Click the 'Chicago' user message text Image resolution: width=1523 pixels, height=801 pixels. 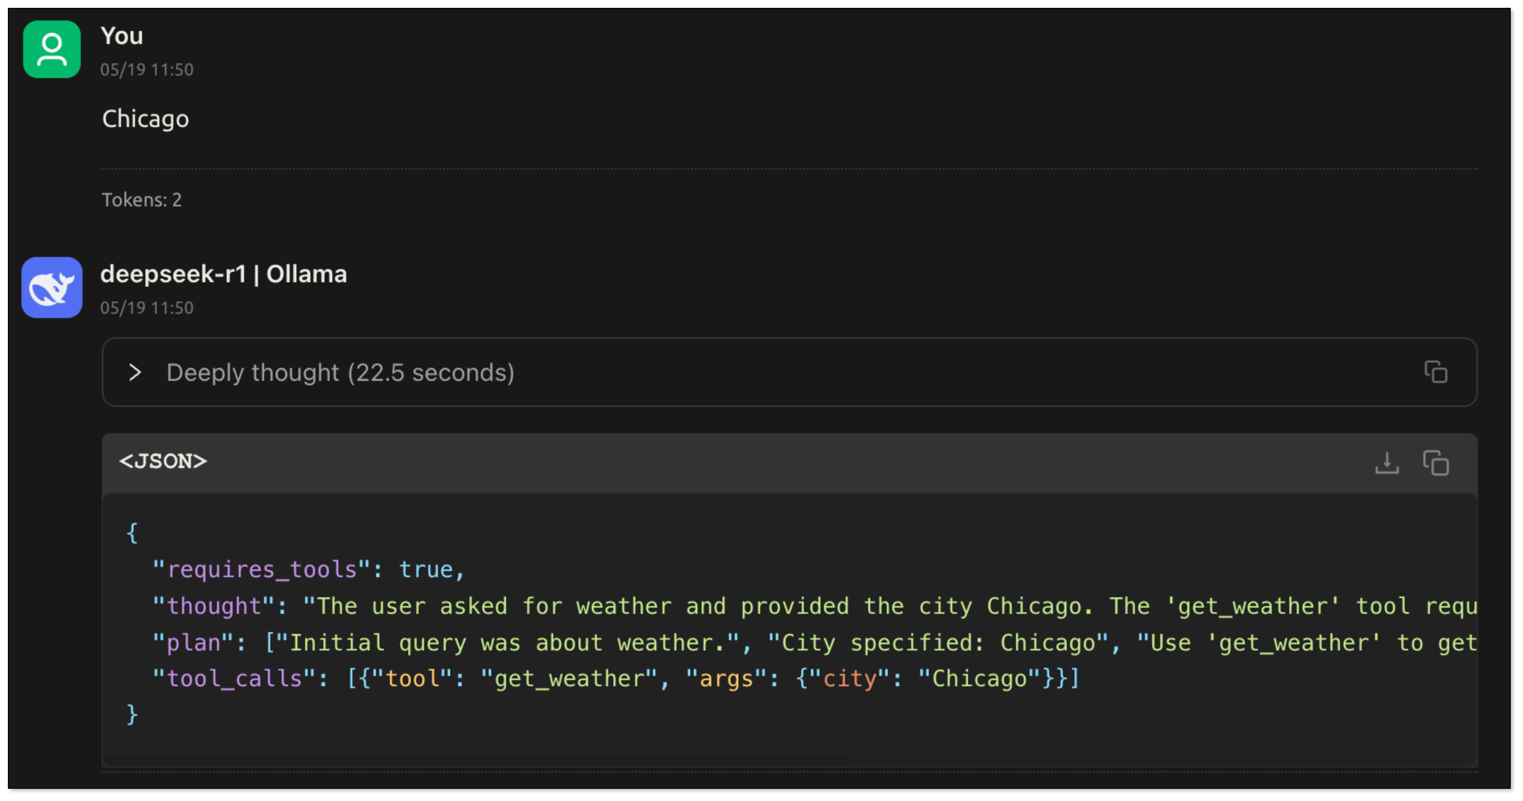[145, 119]
